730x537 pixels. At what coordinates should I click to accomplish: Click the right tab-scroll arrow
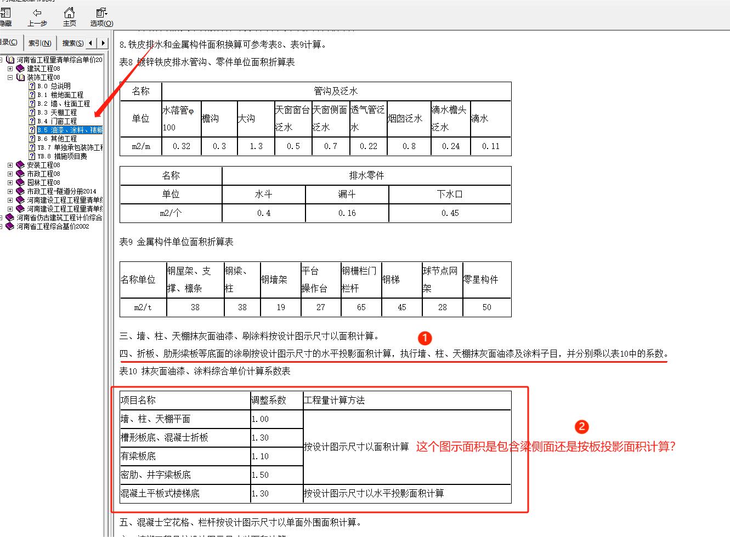103,43
